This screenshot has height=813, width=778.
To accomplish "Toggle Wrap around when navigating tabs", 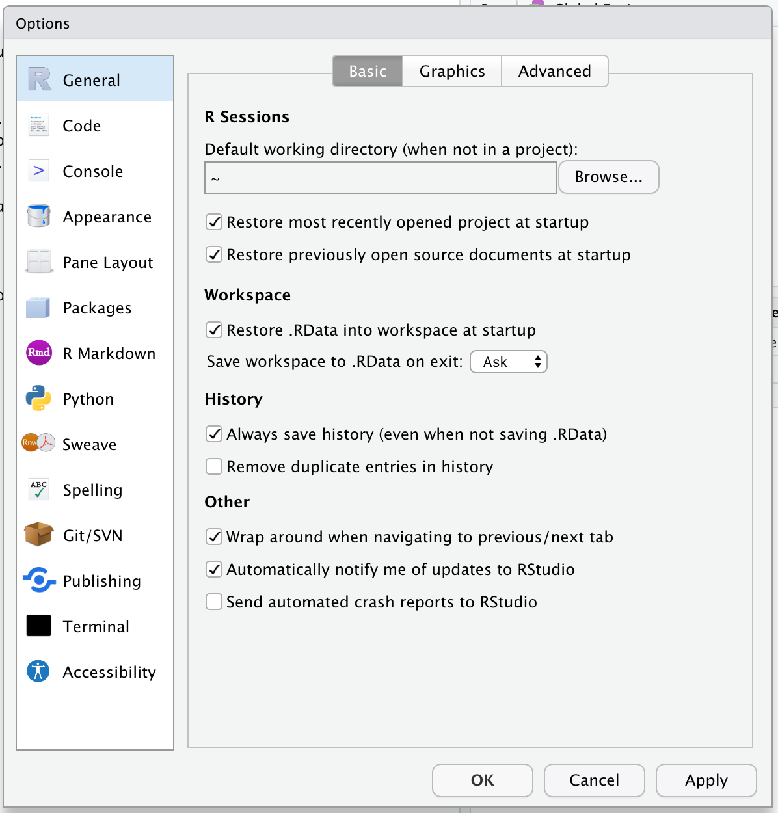I will point(214,537).
